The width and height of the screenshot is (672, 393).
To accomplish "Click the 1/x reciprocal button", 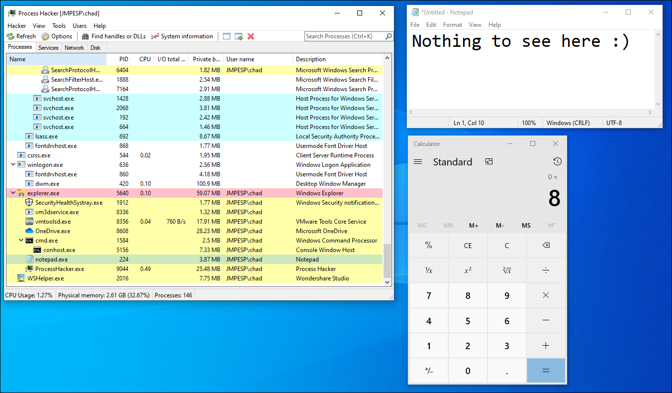I will (429, 270).
